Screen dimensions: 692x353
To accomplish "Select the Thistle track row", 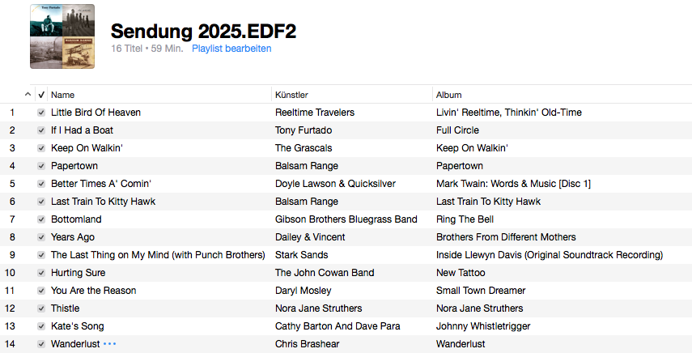I will pyautogui.click(x=66, y=308).
